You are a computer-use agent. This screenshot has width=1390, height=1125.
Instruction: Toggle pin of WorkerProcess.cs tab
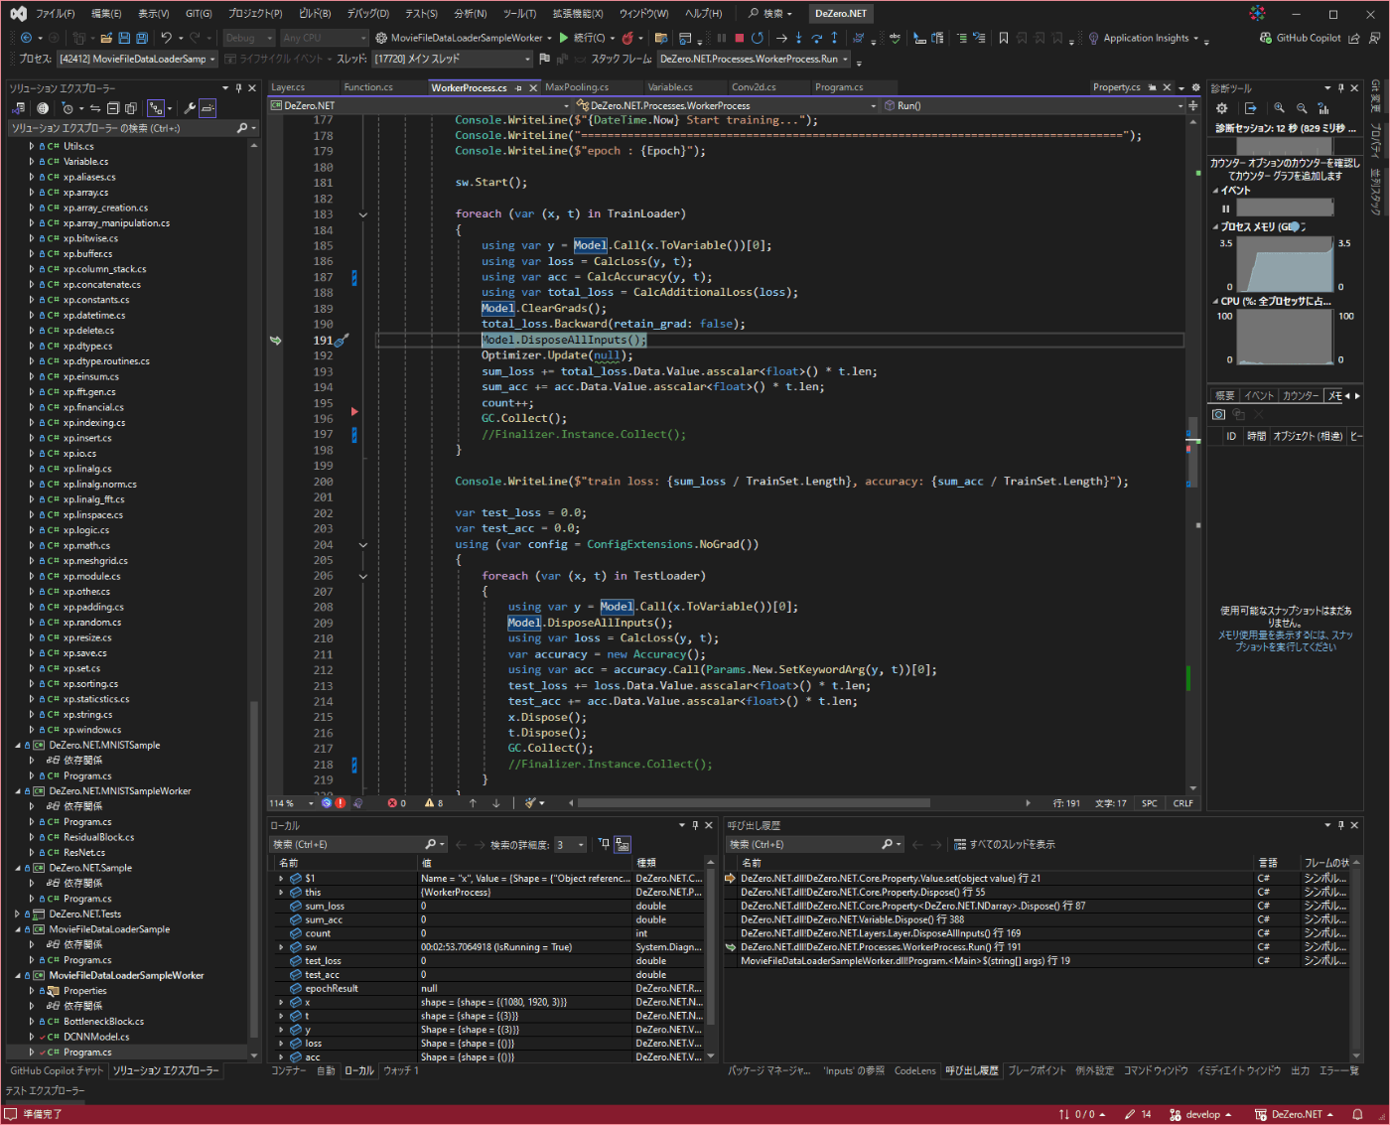[x=518, y=87]
